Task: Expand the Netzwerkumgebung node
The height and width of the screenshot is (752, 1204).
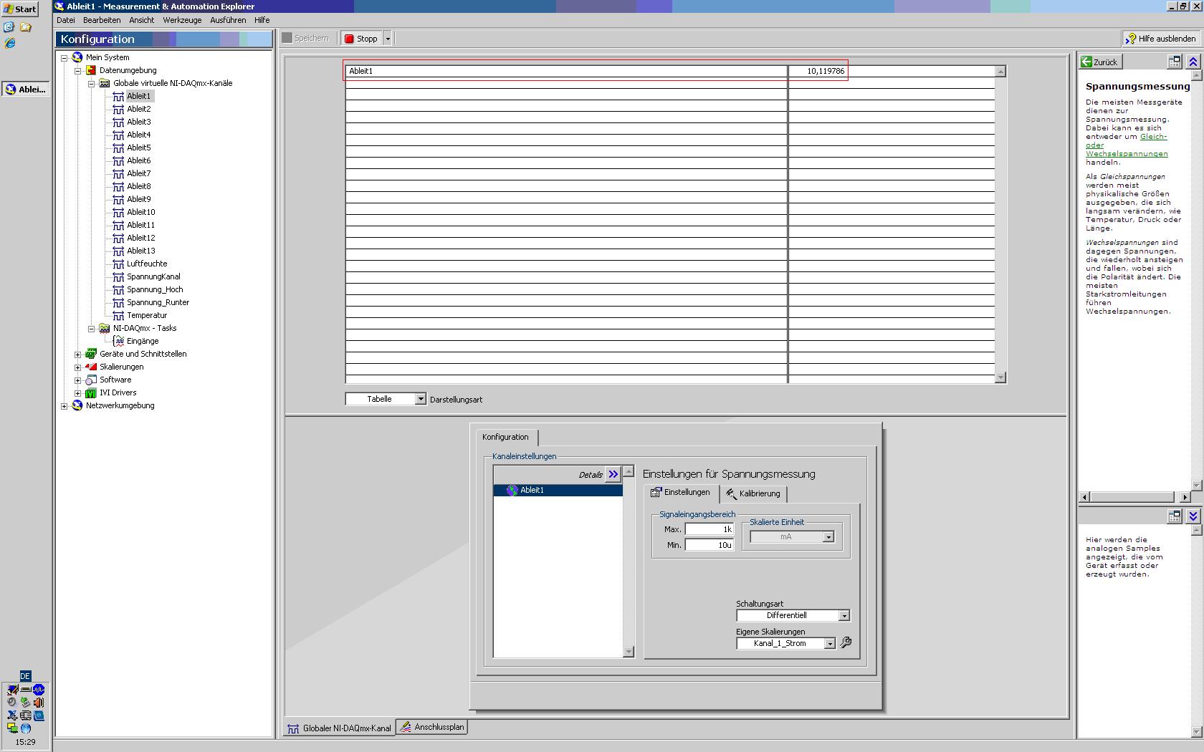Action: pos(64,406)
